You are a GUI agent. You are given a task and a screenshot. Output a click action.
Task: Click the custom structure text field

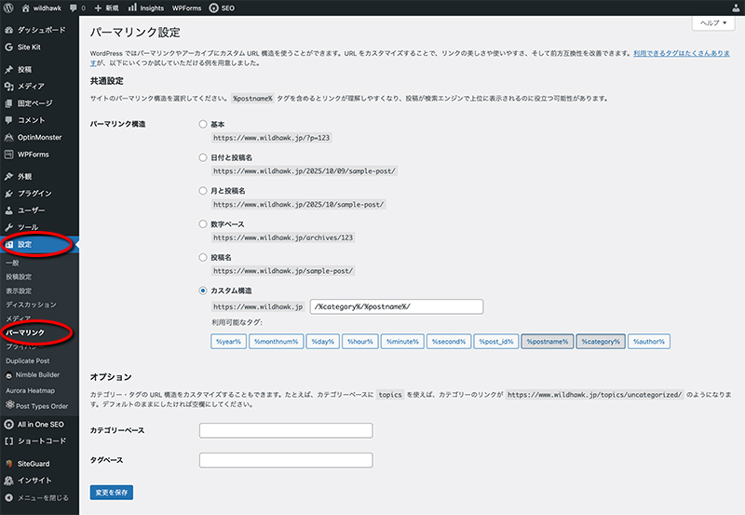click(396, 306)
